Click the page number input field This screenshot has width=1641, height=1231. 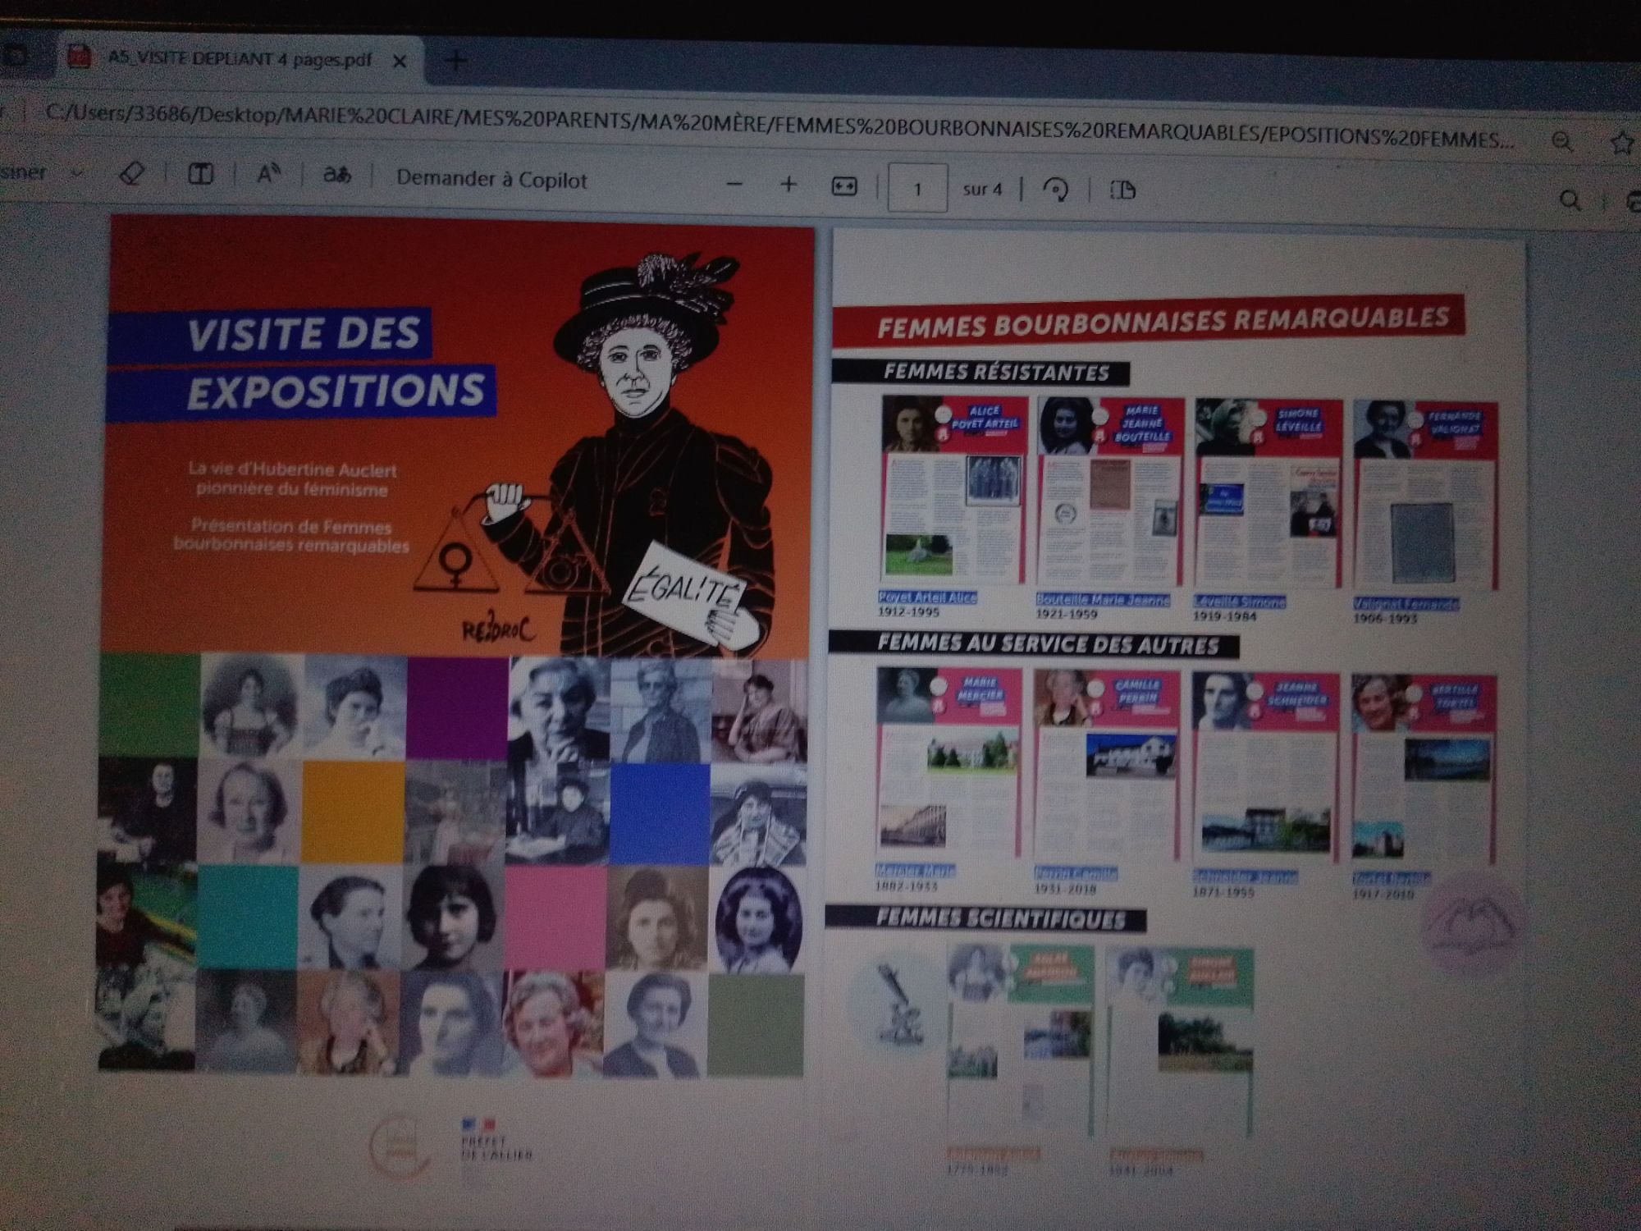917,189
